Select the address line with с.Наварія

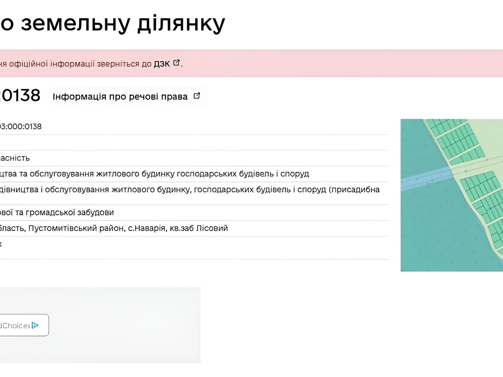[x=114, y=228]
